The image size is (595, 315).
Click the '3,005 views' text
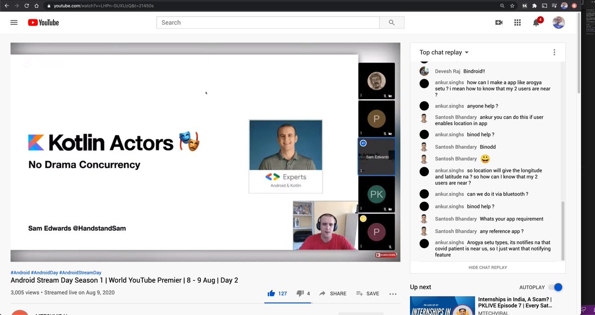[25, 293]
